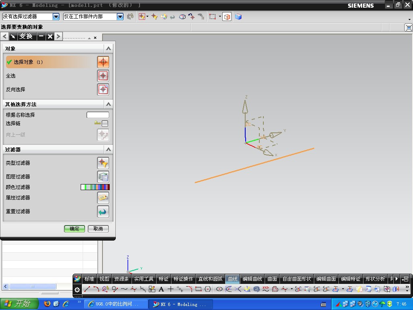The height and width of the screenshot is (310, 413).
Task: Click the gear settings icon beside curve toolbar
Action: [x=77, y=290]
